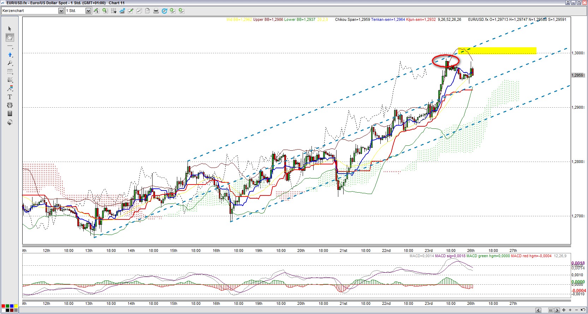Image resolution: width=588 pixels, height=314 pixels.
Task: Zoom out with the minus button
Action: click(576, 310)
